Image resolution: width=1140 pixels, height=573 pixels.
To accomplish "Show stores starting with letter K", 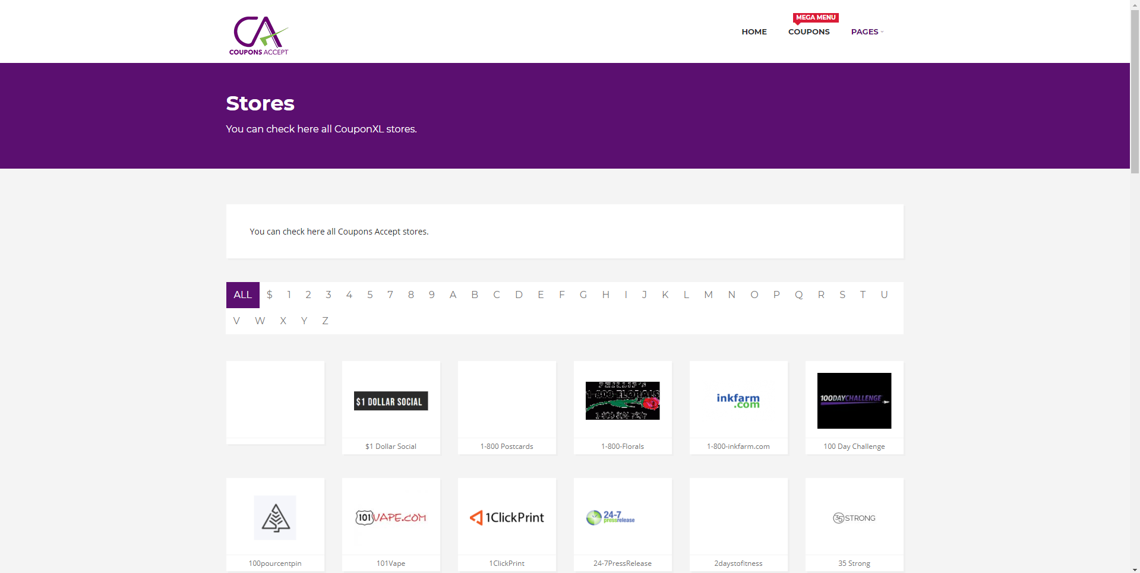I will pyautogui.click(x=665, y=295).
